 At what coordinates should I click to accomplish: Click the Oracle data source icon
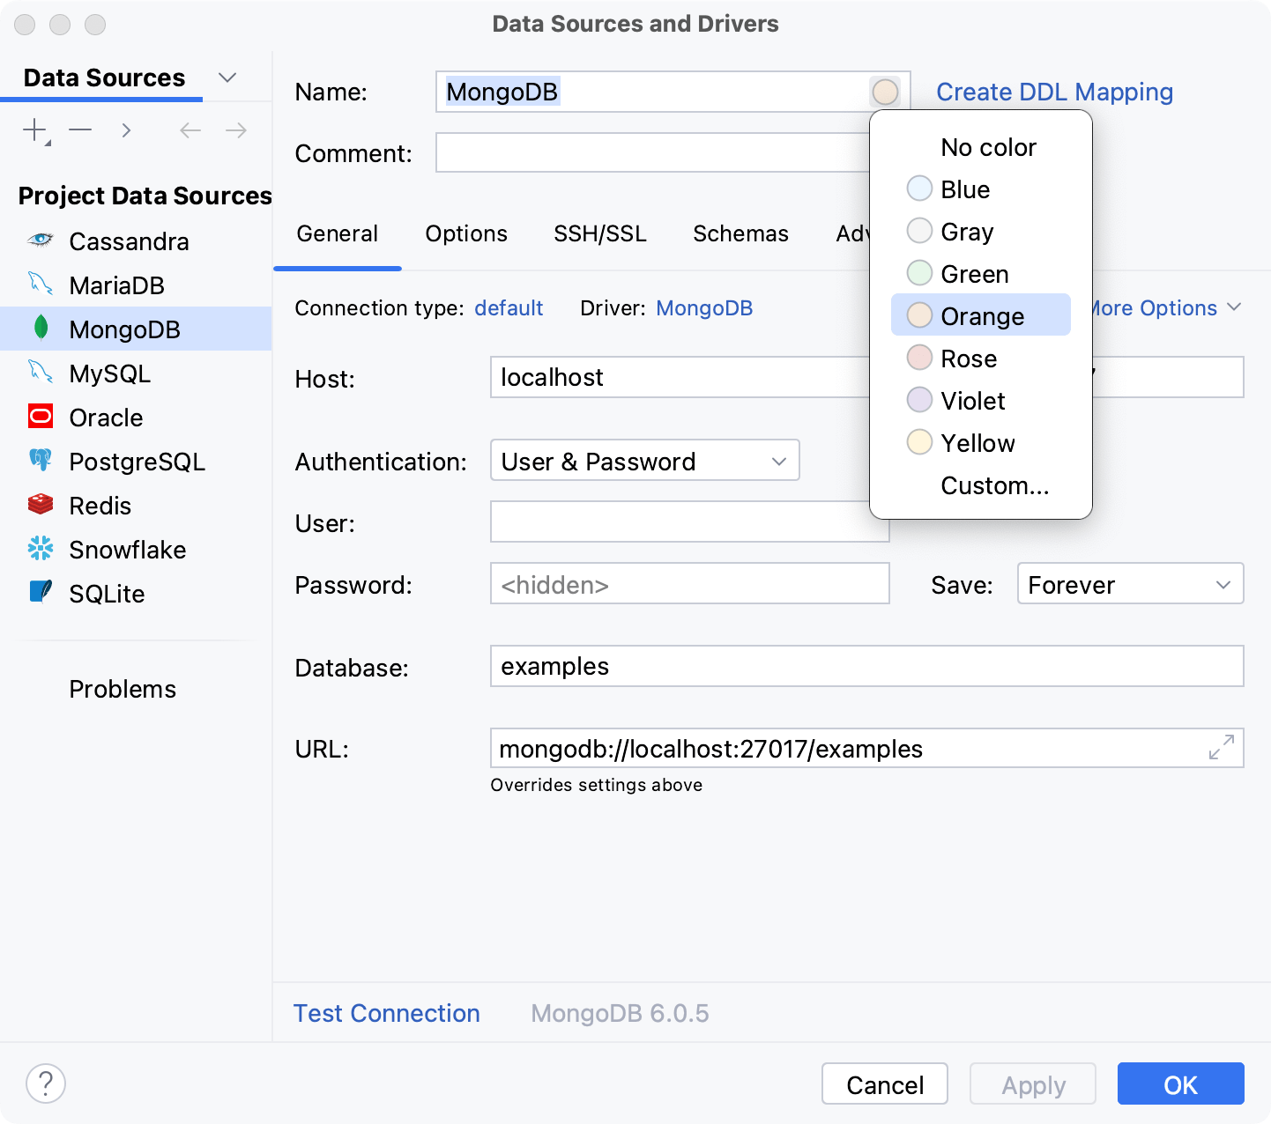coord(41,417)
